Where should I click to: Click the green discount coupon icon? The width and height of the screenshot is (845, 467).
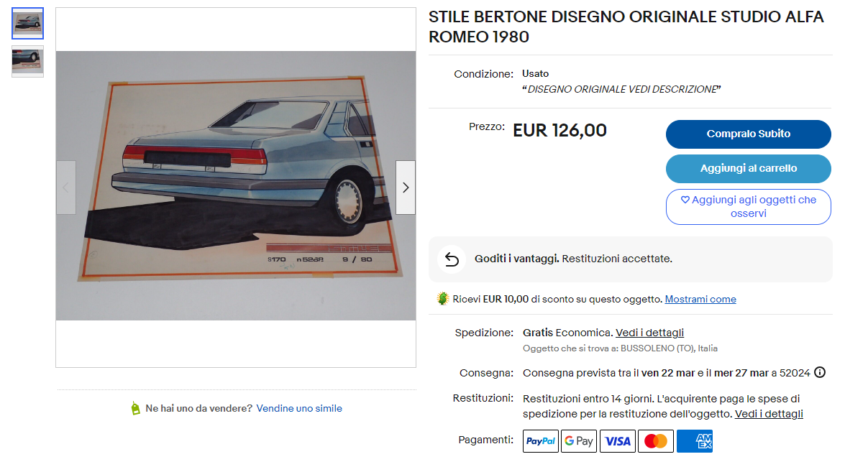click(443, 299)
